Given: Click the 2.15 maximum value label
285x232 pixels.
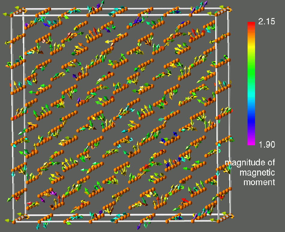Looking at the screenshot, I should (267, 22).
